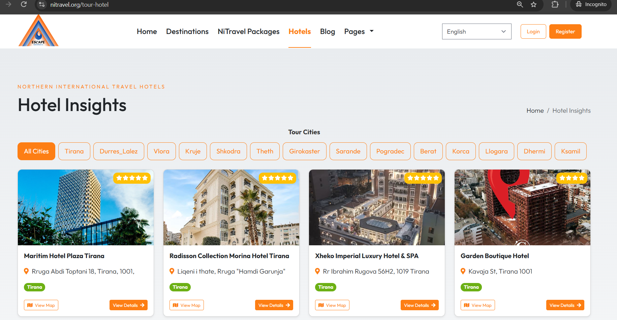The image size is (617, 320).
Task: Click the location pin for Maritim Hotel Plaza
Action: click(26, 271)
